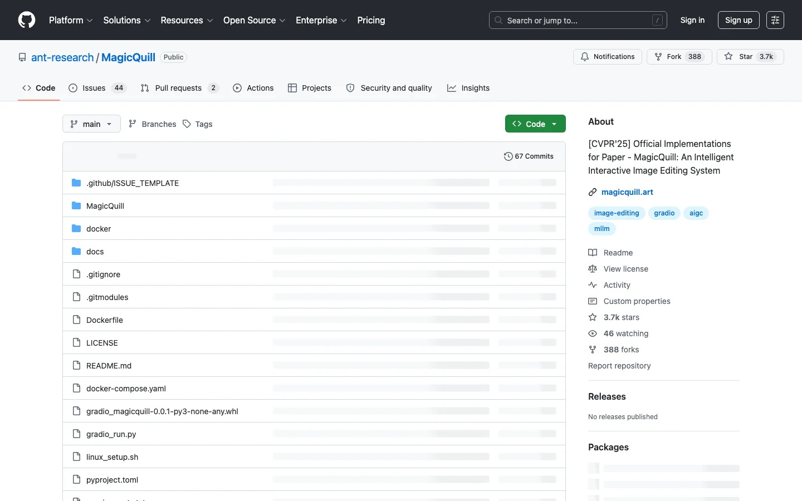Open the gradio_magicquill wheel file

click(162, 411)
